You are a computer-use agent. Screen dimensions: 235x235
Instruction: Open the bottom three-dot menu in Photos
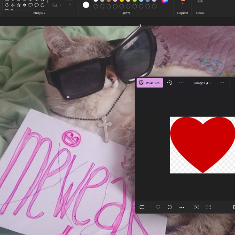[x=181, y=207]
